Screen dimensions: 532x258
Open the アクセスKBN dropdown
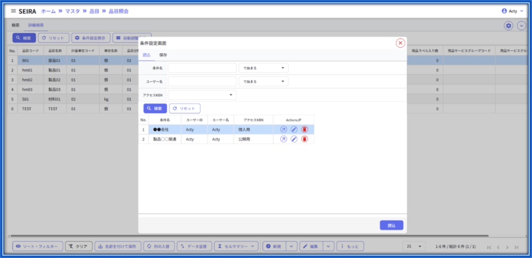[202, 95]
